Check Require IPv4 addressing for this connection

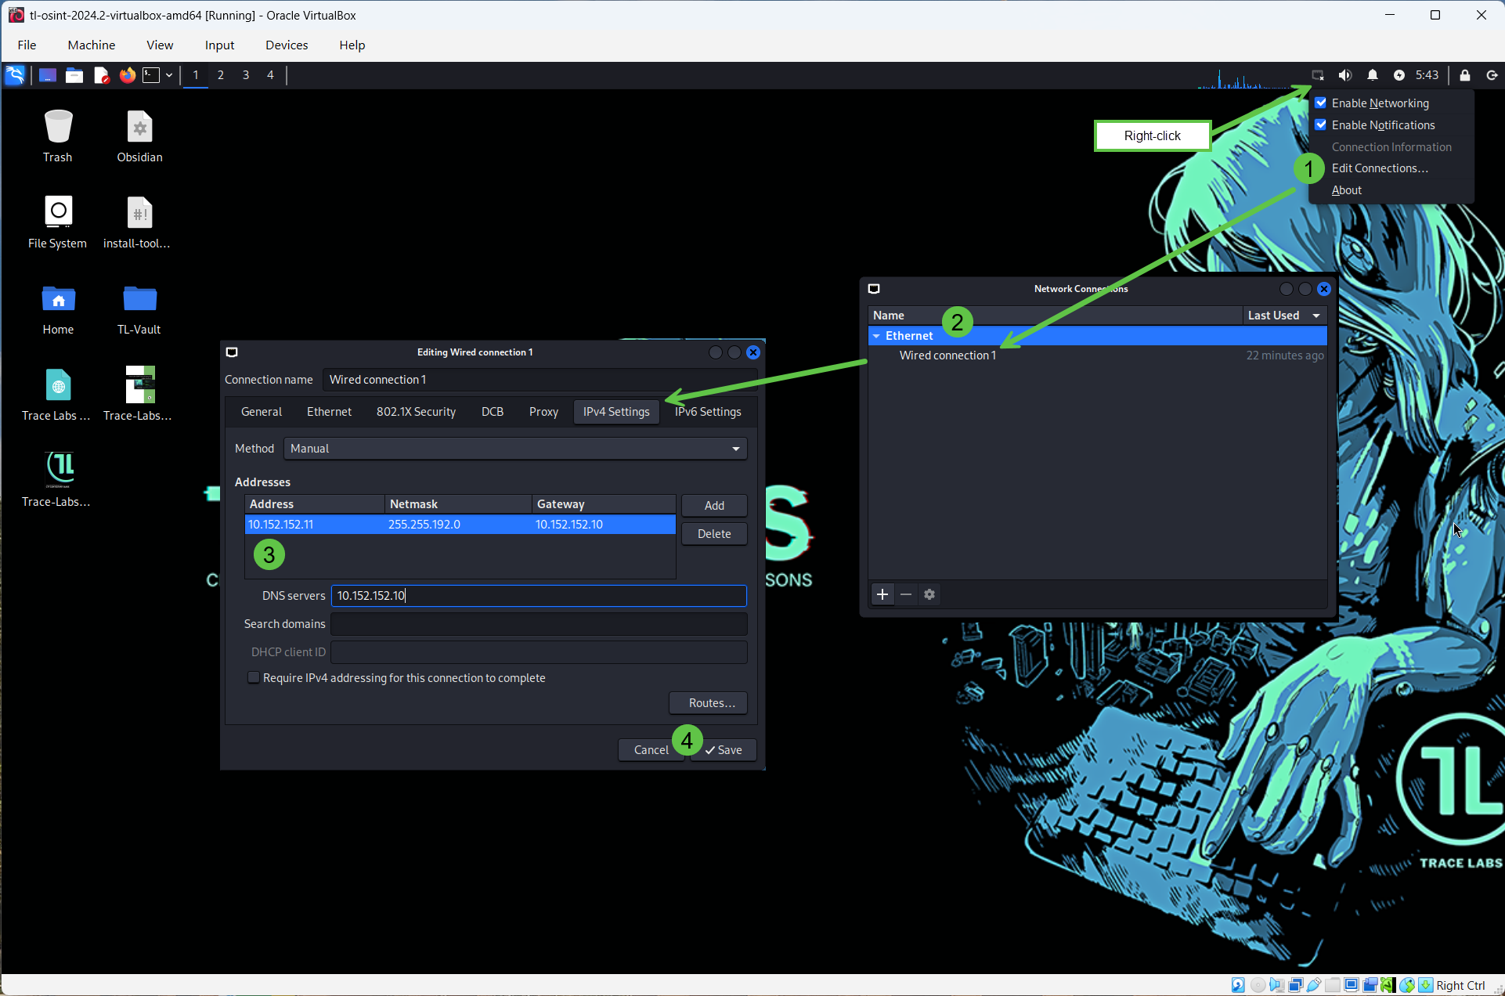[253, 677]
